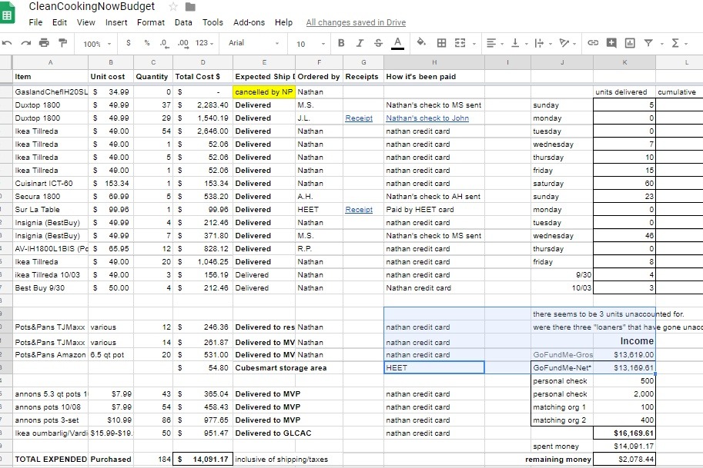Screen dimensions: 703x468
Task: Follow the "Nathan's check to John" link
Action: [x=427, y=118]
